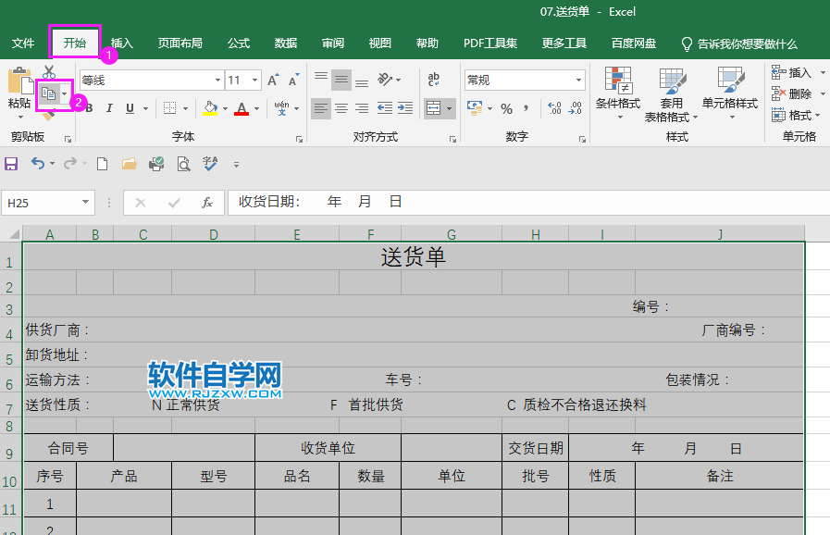Toggle italic formatting
This screenshot has height=535, width=830.
point(109,108)
